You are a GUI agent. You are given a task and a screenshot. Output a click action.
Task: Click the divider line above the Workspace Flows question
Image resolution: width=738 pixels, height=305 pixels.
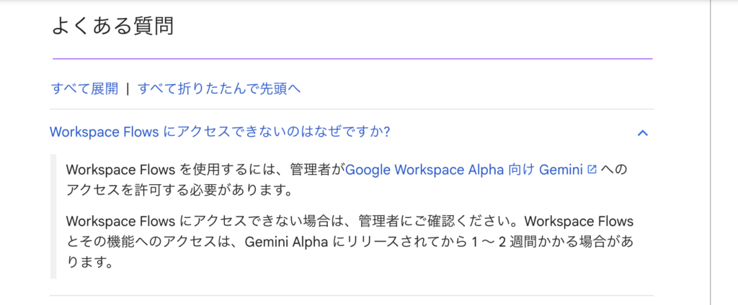(x=352, y=109)
